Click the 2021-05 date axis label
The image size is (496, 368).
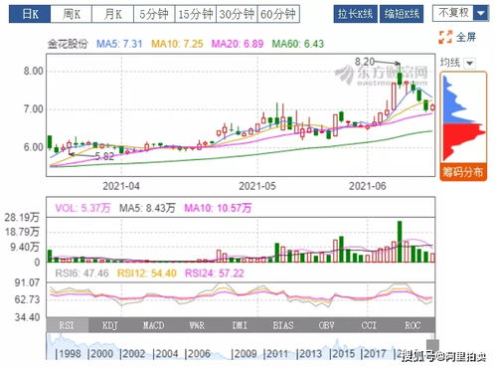tap(257, 186)
